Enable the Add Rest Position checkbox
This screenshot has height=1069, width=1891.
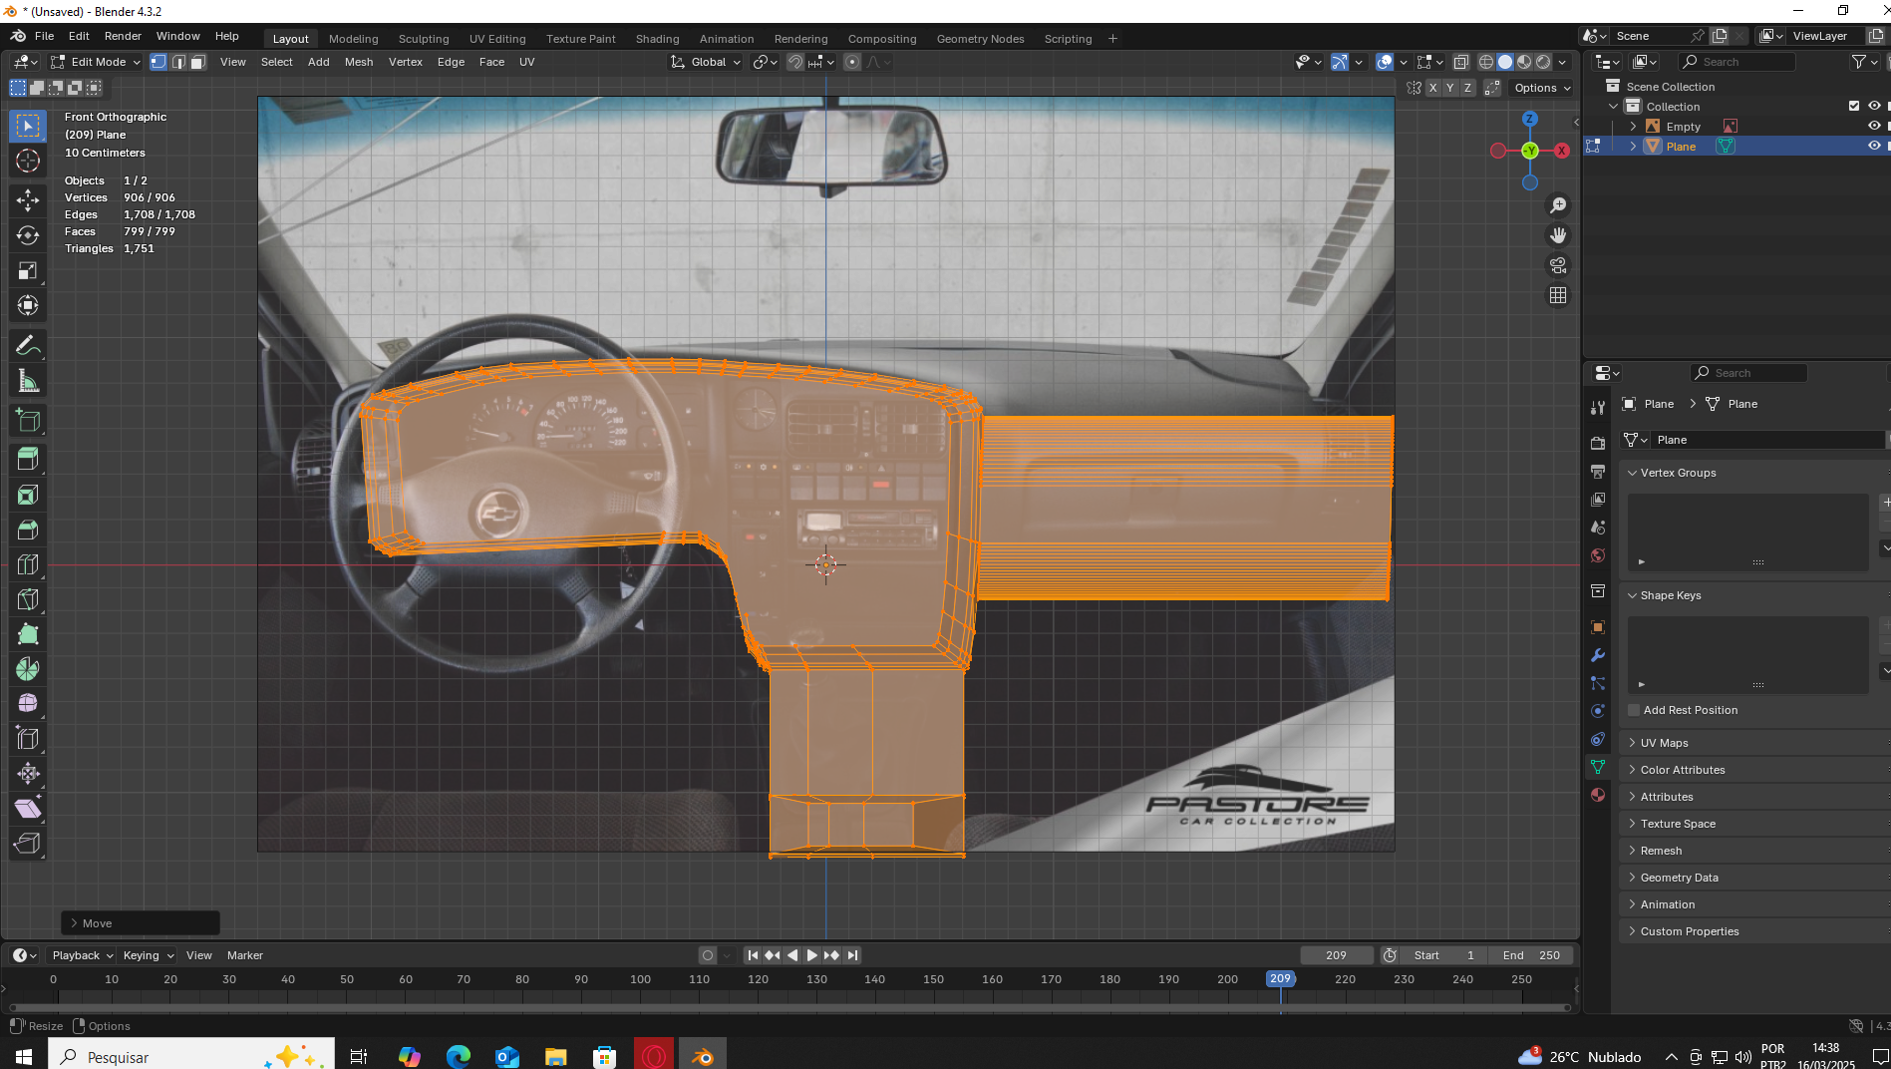pos(1634,710)
